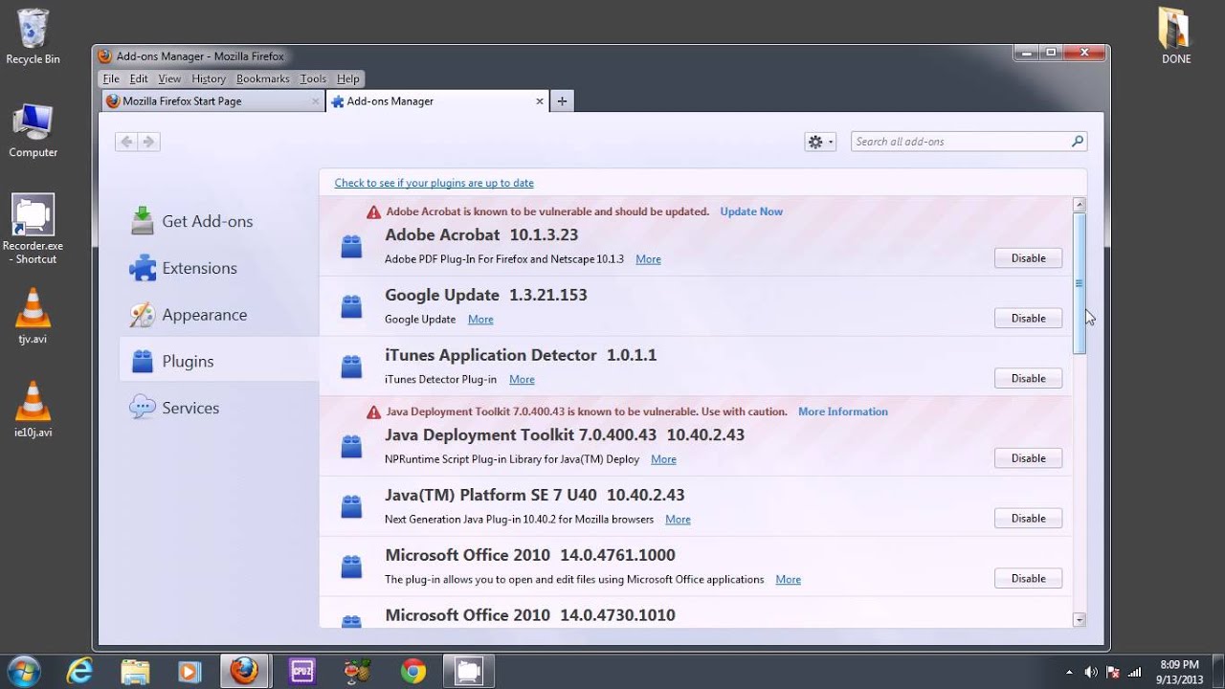Screen dimensions: 1225x689
Task: Select the Computer desktop icon
Action: click(x=33, y=131)
